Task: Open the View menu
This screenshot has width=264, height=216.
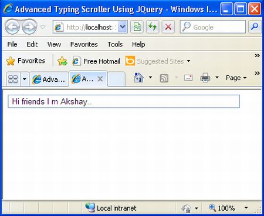Action: (54, 44)
